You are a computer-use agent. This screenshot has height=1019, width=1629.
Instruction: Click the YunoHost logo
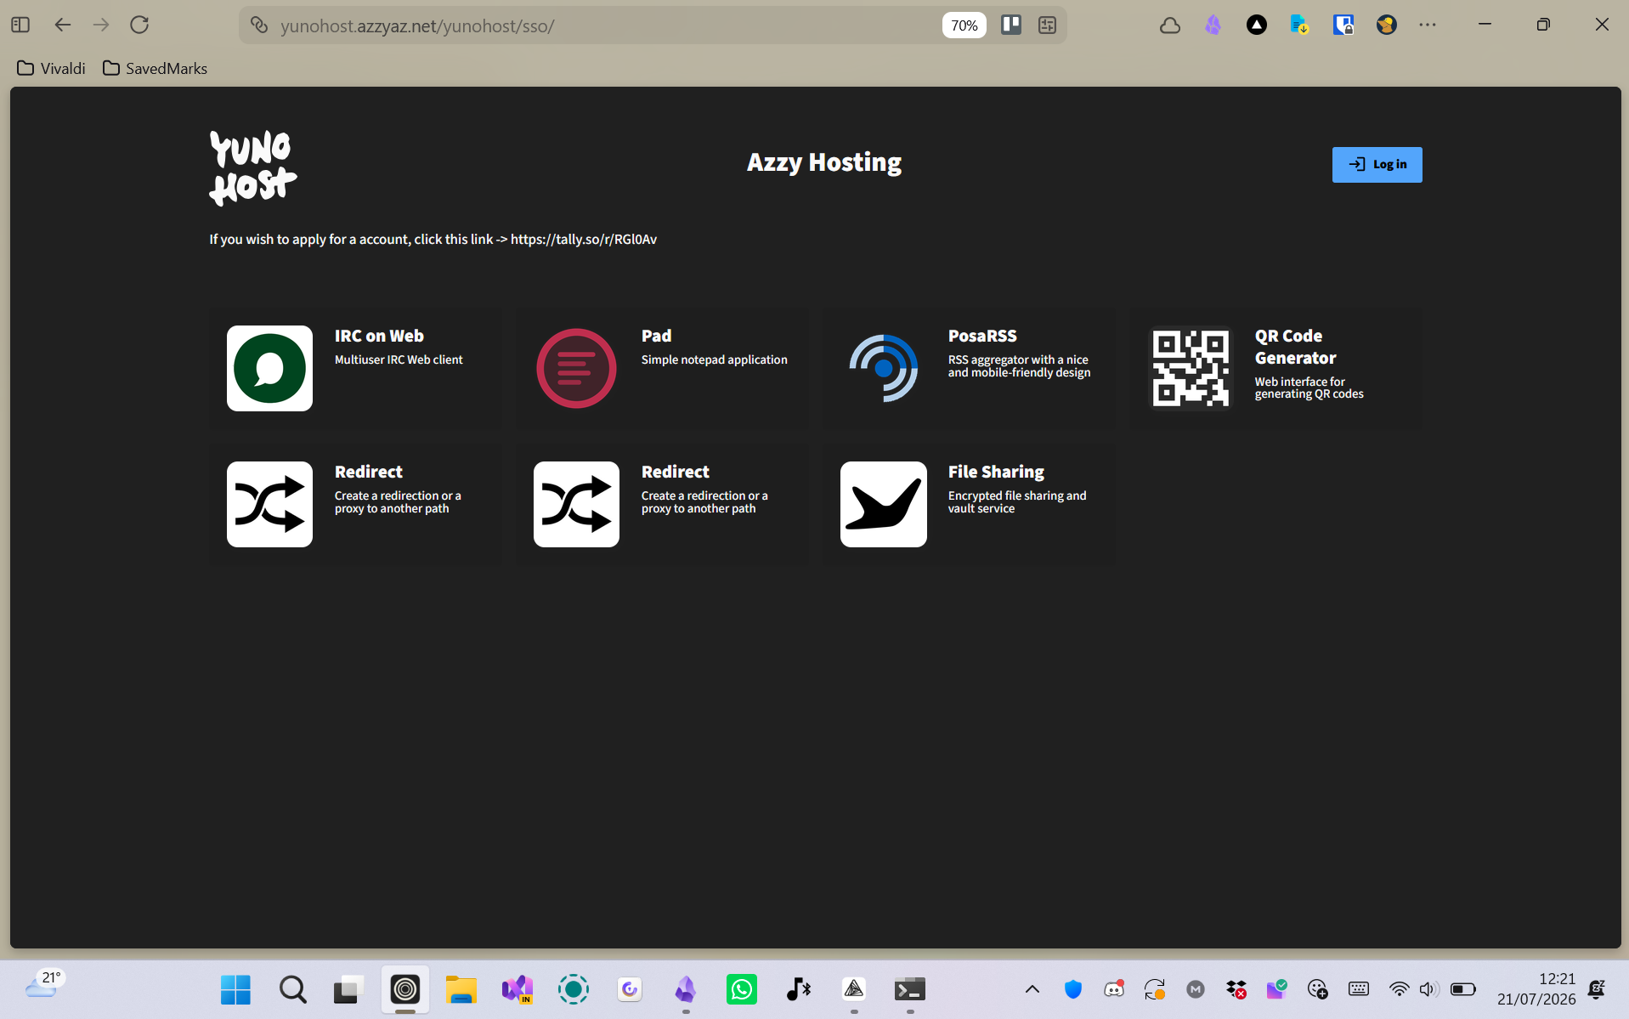click(253, 168)
